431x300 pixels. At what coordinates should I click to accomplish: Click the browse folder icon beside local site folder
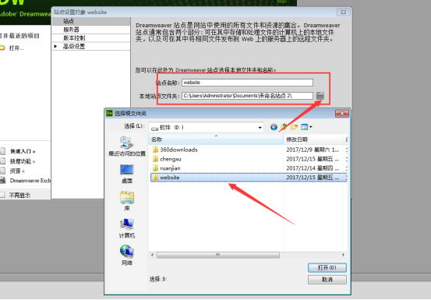[x=320, y=96]
